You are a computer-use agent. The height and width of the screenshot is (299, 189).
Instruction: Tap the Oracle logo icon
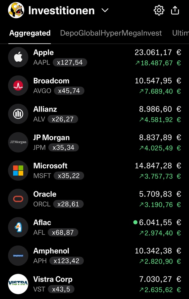click(x=18, y=199)
